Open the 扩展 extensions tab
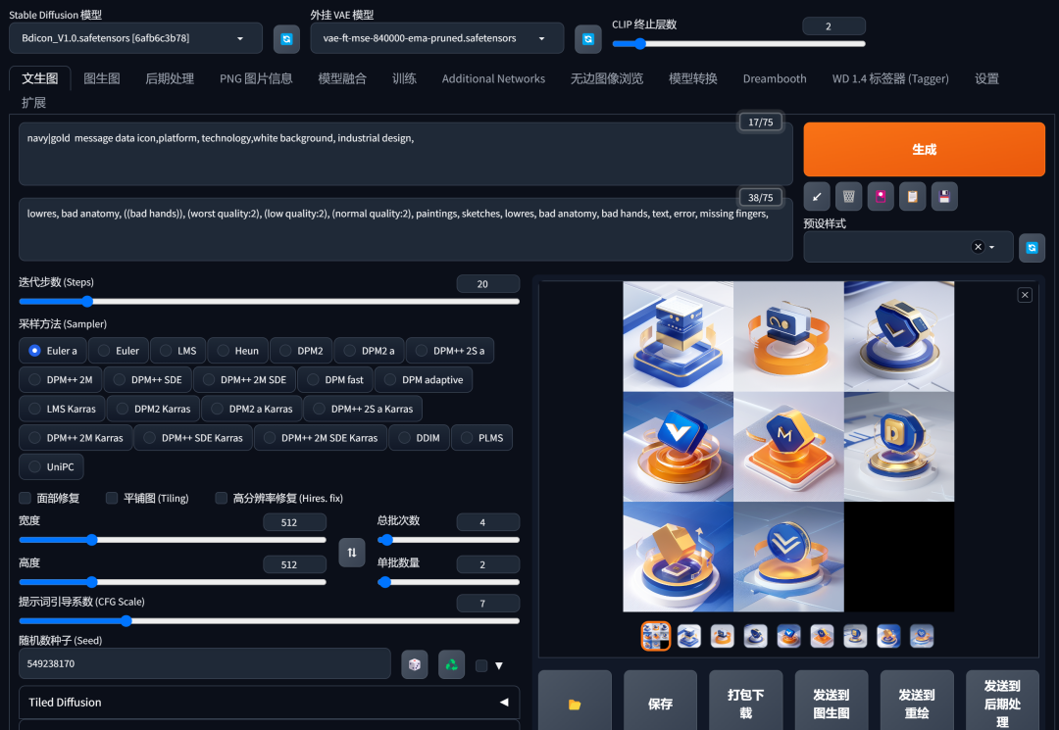The width and height of the screenshot is (1059, 730). pyautogui.click(x=33, y=103)
